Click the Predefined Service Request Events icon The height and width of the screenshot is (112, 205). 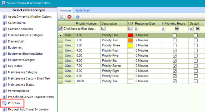(x=4, y=97)
